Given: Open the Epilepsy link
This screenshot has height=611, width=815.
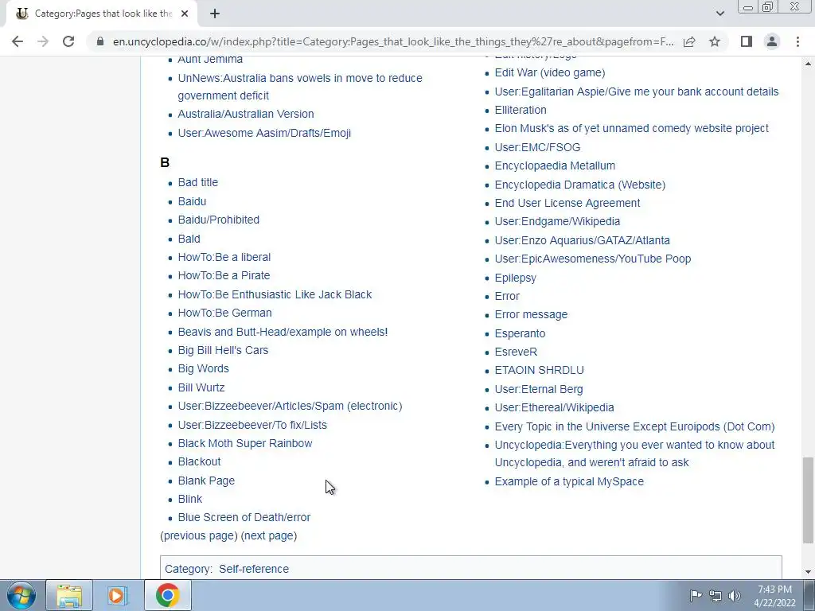Looking at the screenshot, I should (515, 278).
